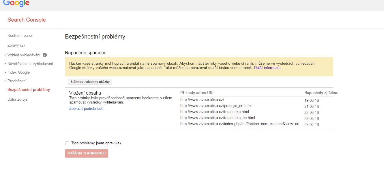Expand the Index Google section arrow
384x178 pixels.
pos(5,72)
